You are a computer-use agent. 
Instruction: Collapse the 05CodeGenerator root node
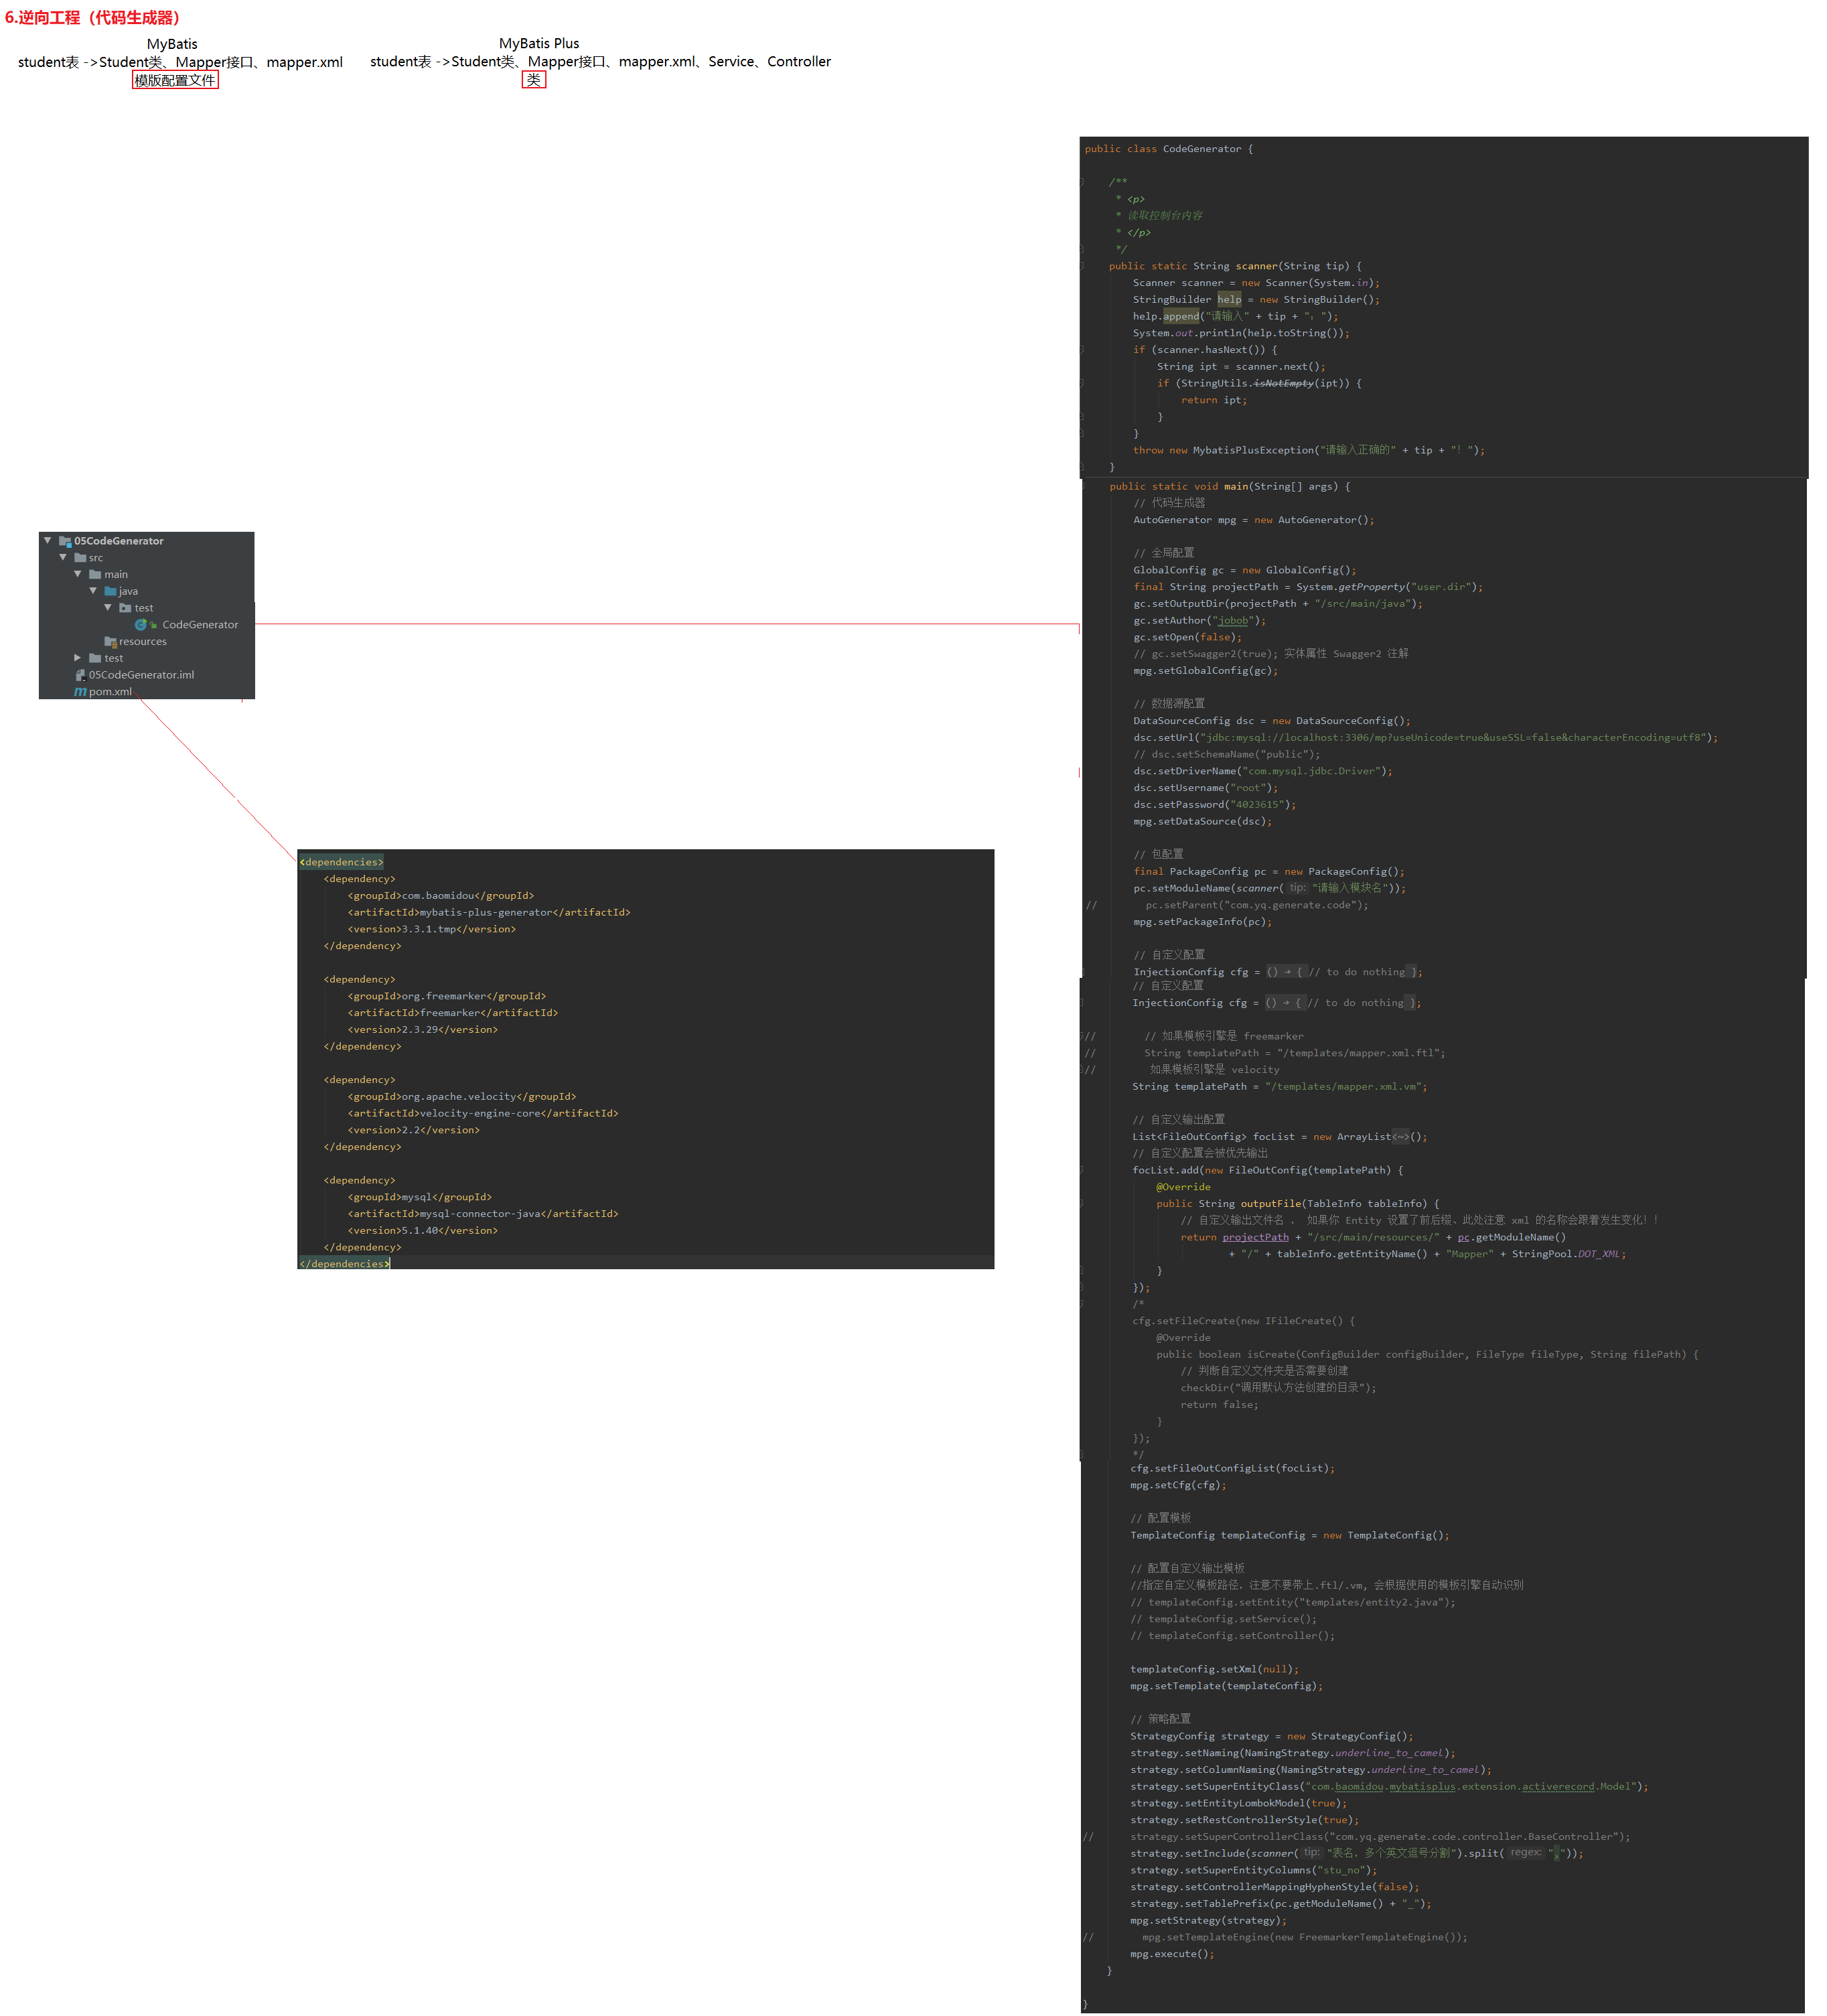[x=47, y=541]
